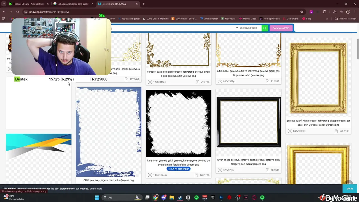Open a new browser tab with plus button
Image resolution: width=359 pixels, height=202 pixels.
144,4
